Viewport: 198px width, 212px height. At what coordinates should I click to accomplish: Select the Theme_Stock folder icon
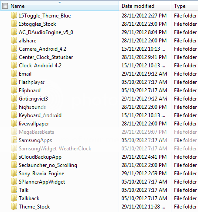(14, 207)
